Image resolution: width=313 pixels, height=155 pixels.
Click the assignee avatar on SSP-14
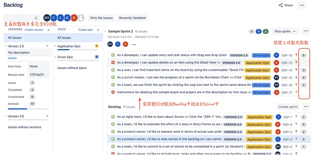pos(276,70)
